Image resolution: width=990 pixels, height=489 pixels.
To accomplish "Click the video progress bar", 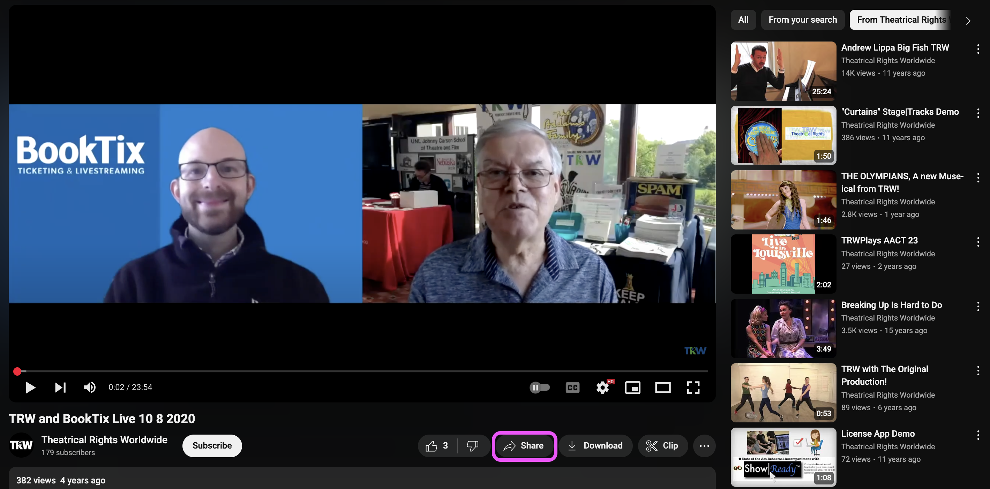I will coord(362,371).
